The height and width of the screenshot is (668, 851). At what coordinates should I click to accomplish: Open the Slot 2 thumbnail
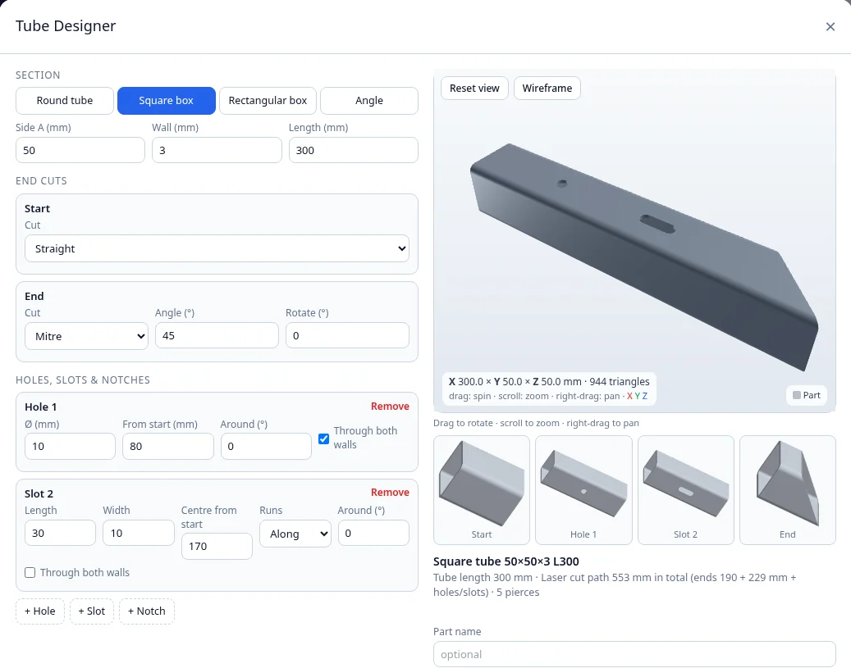click(685, 489)
